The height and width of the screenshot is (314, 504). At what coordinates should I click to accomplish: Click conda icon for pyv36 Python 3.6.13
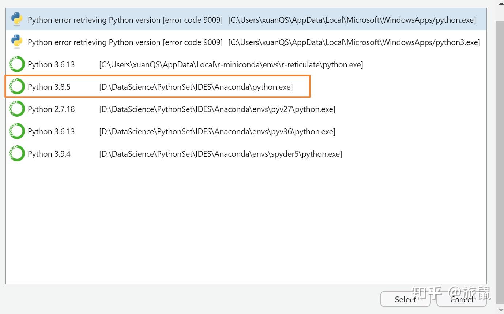17,131
